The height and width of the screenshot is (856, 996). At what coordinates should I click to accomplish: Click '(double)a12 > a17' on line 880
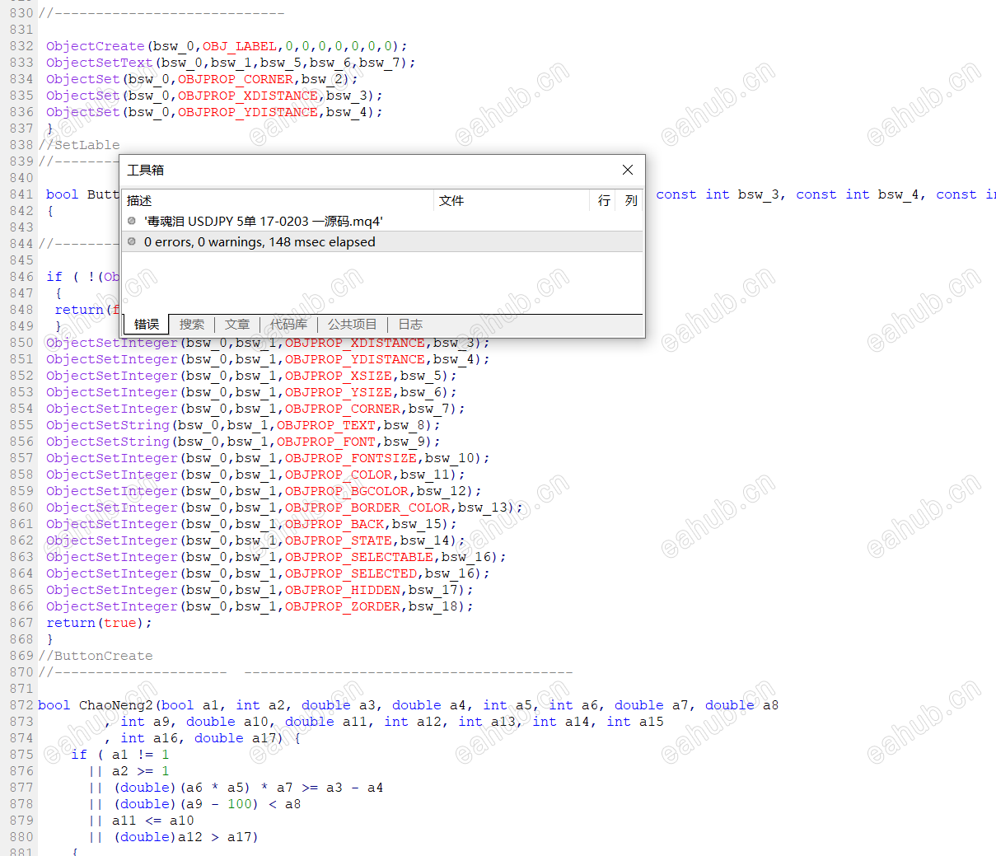click(186, 837)
